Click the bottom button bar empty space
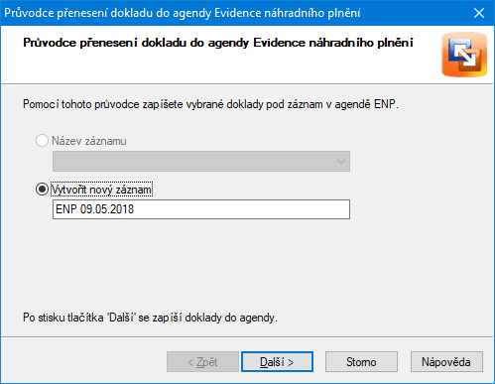 82,362
